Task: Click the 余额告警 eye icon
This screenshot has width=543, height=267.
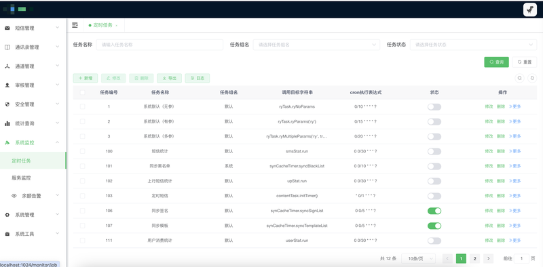Action: pos(14,196)
